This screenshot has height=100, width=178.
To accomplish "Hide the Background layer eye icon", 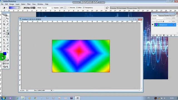I will click(153, 25).
